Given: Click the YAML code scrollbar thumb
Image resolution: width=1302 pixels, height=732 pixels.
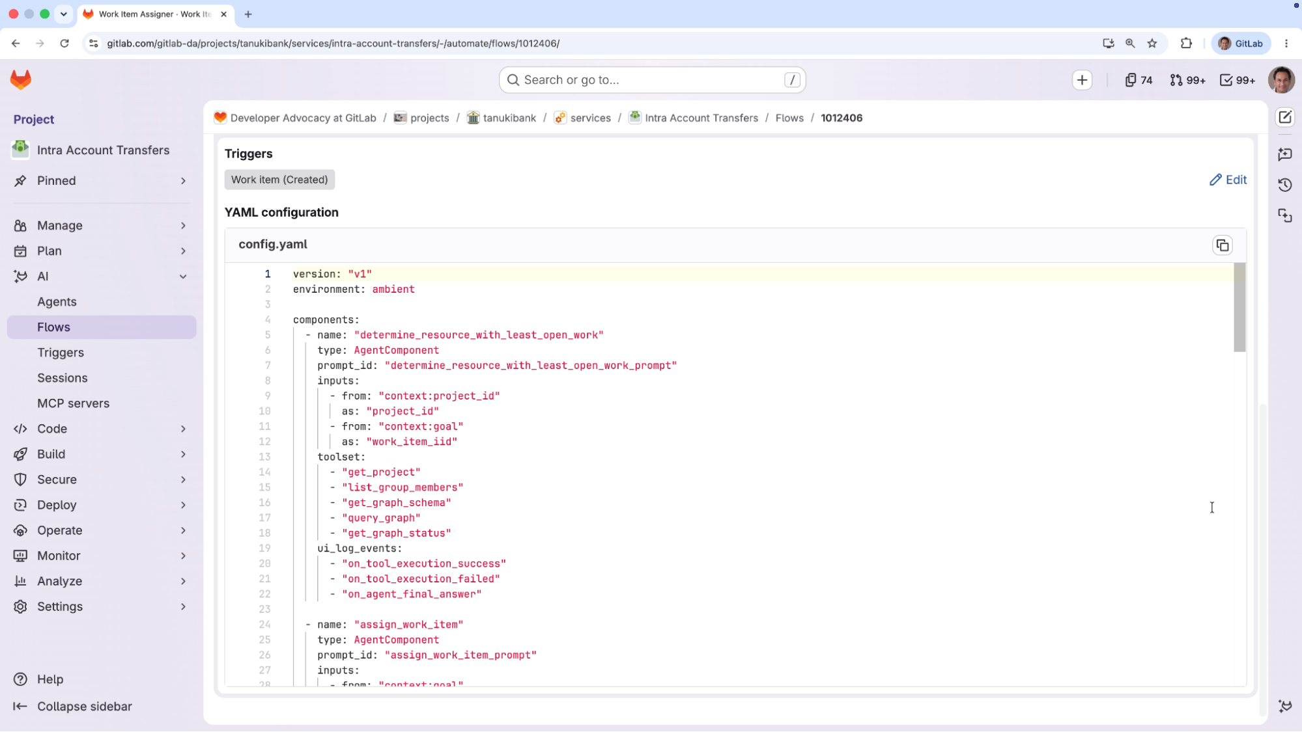Looking at the screenshot, I should 1239,307.
